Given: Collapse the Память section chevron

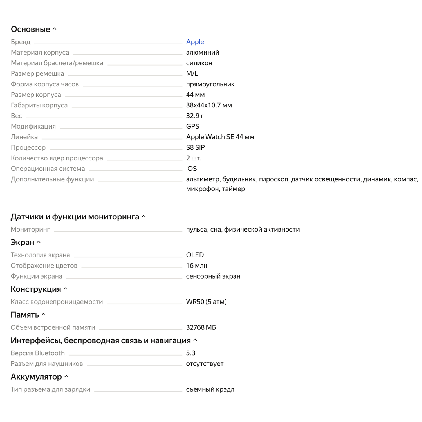Looking at the screenshot, I should [43, 315].
